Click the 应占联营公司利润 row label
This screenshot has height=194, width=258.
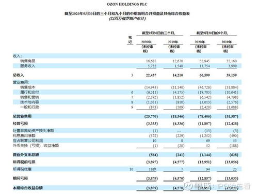tap(28, 140)
